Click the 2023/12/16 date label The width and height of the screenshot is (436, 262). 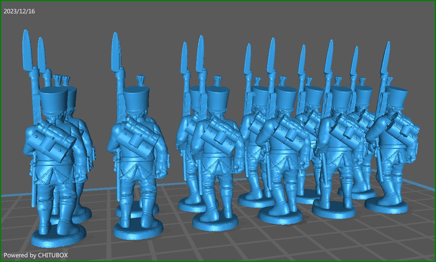(19, 11)
